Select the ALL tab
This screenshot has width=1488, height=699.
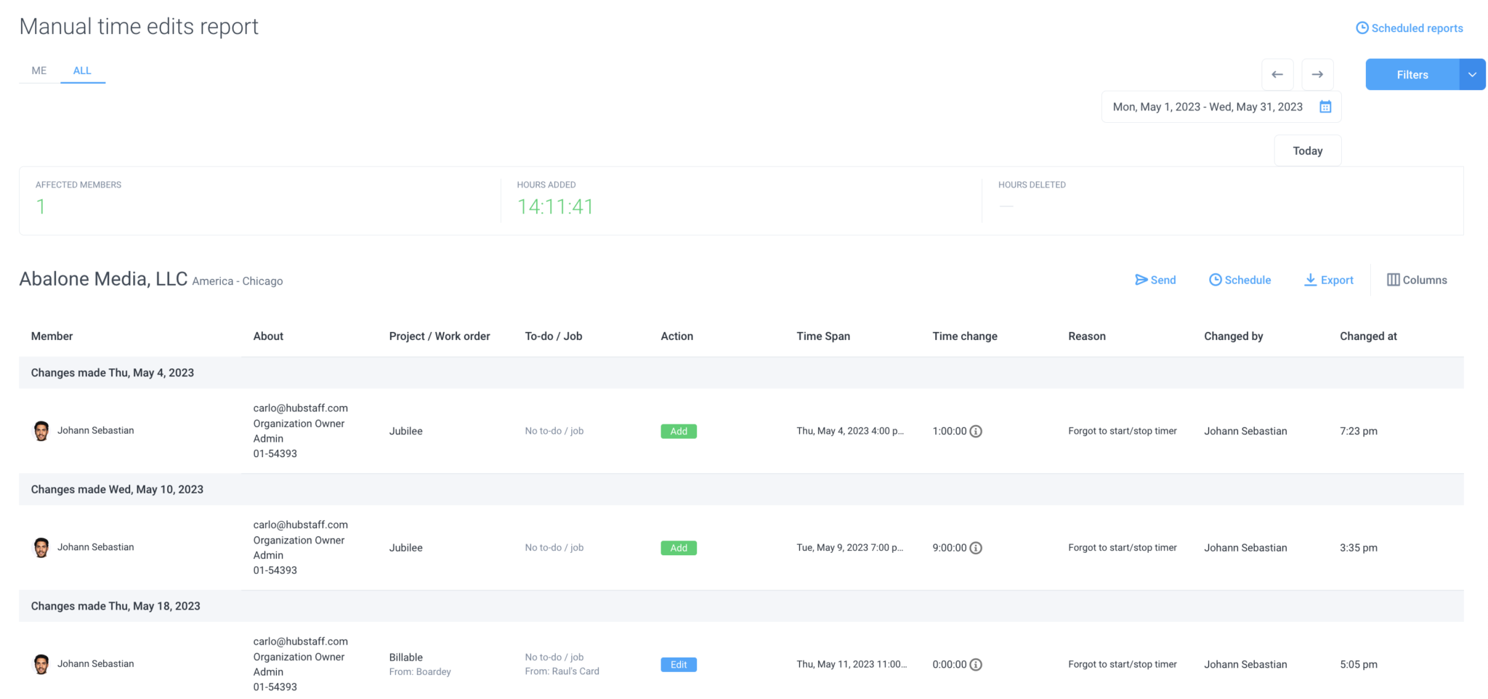click(x=82, y=70)
